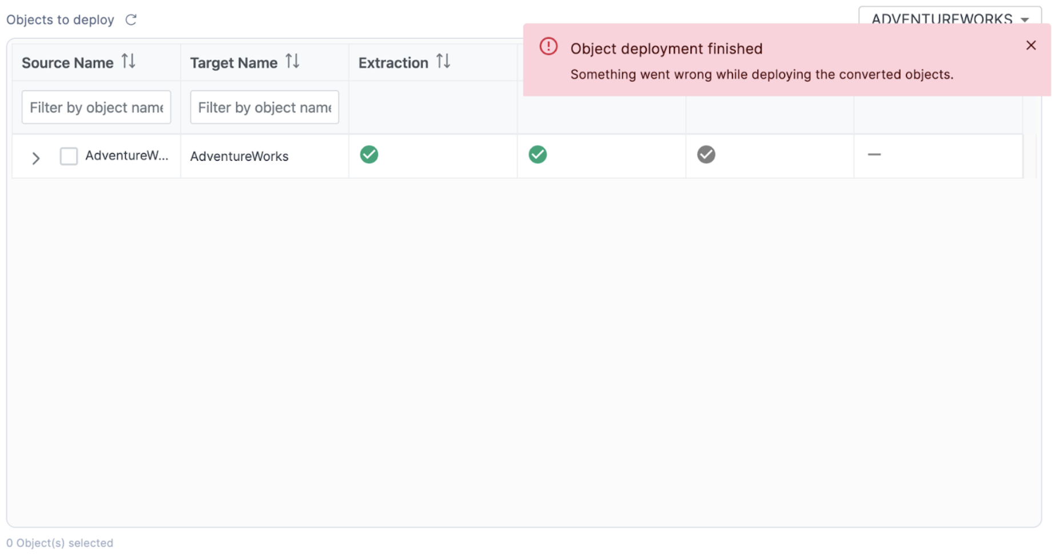1059x557 pixels.
Task: Expand the AdventureWorks tree row
Action: click(36, 158)
